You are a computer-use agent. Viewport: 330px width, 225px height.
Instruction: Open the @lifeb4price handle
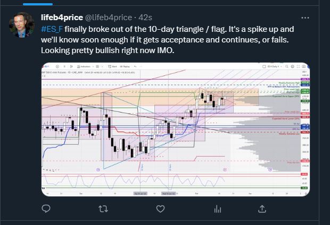point(108,18)
